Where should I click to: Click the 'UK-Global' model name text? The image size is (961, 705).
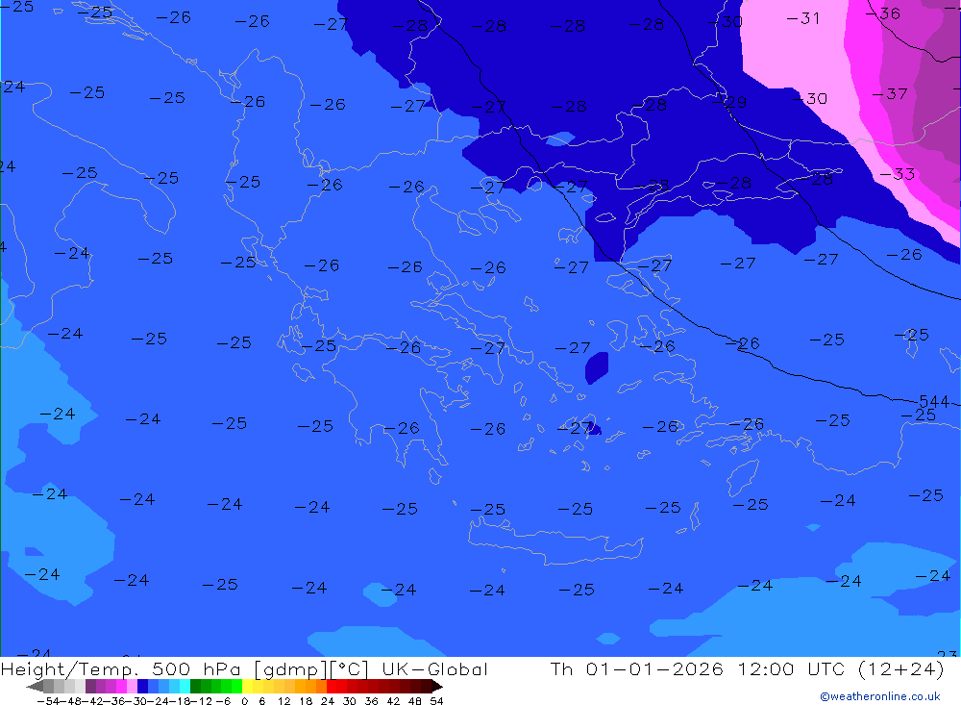tap(435, 668)
